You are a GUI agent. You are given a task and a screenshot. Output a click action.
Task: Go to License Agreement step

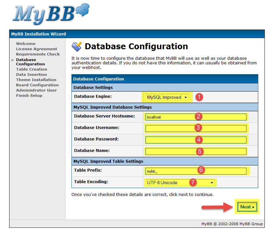point(36,49)
